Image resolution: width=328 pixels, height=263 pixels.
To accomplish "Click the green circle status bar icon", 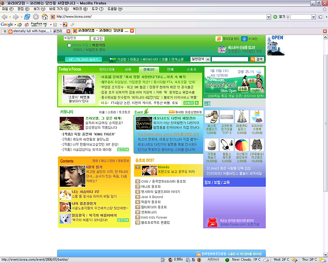I will click(227, 260).
